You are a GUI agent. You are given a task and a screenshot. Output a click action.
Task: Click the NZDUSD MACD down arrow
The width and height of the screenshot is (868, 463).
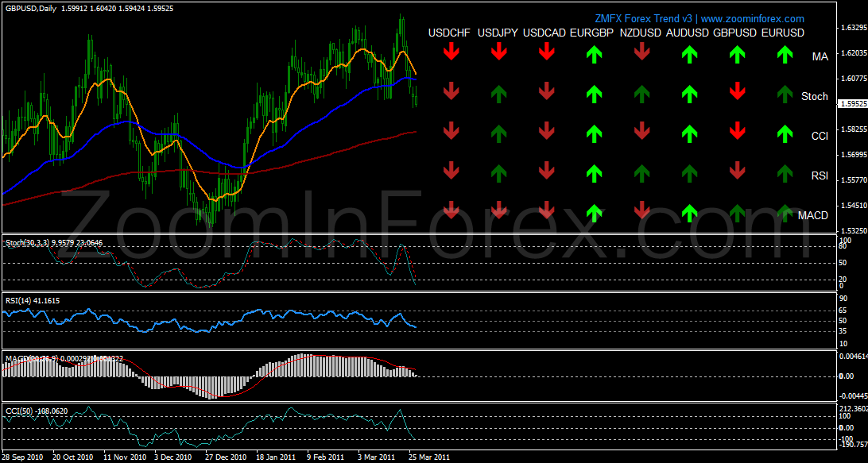click(x=641, y=210)
